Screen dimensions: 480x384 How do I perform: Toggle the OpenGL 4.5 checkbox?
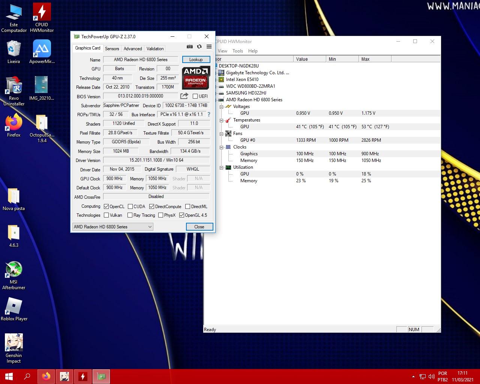coord(181,215)
